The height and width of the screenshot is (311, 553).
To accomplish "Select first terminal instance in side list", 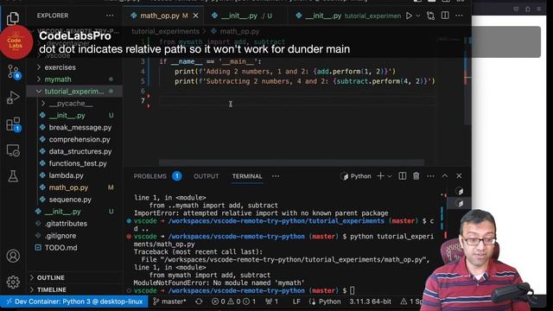I will [459, 191].
